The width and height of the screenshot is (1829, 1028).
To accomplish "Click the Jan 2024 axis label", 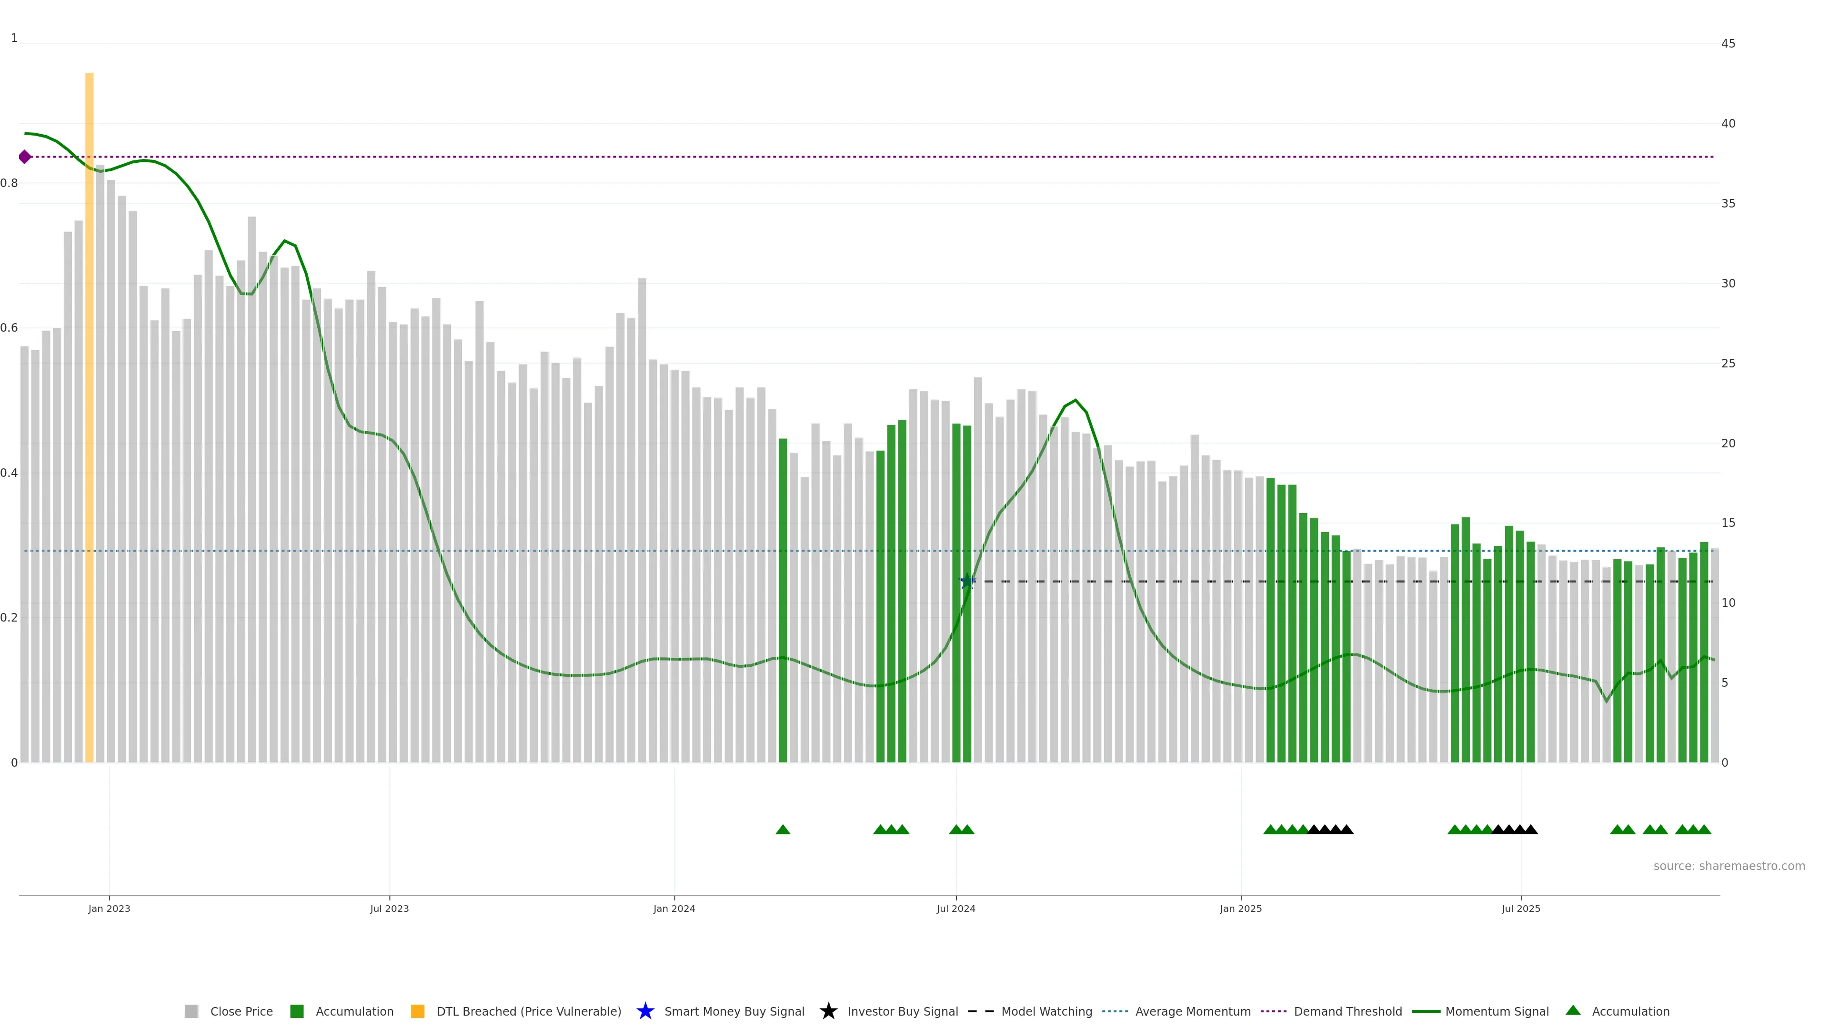I will pos(674,908).
